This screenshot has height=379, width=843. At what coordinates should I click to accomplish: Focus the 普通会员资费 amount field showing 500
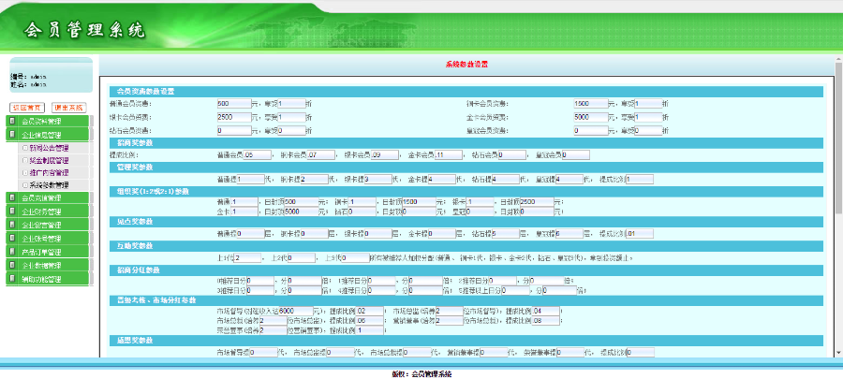tap(234, 104)
